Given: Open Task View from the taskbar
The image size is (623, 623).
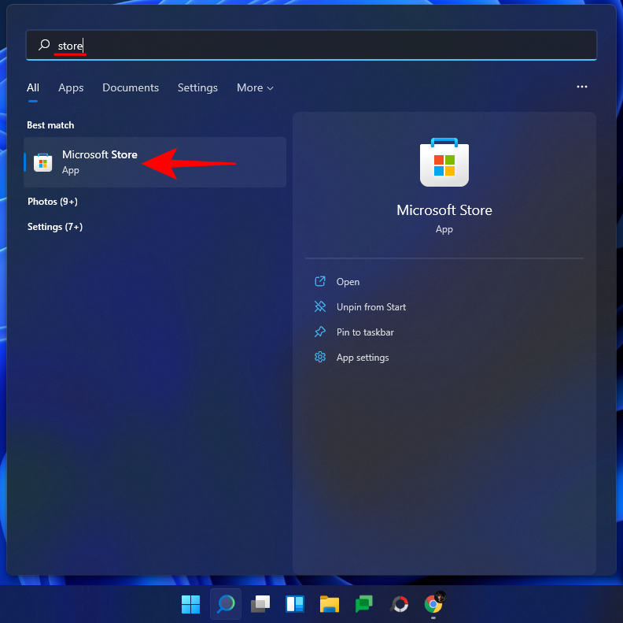Looking at the screenshot, I should tap(260, 604).
